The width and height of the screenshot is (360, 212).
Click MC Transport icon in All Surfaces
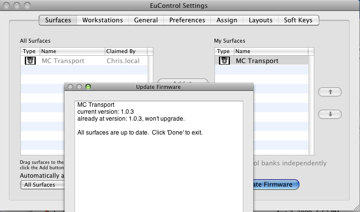[x=30, y=61]
